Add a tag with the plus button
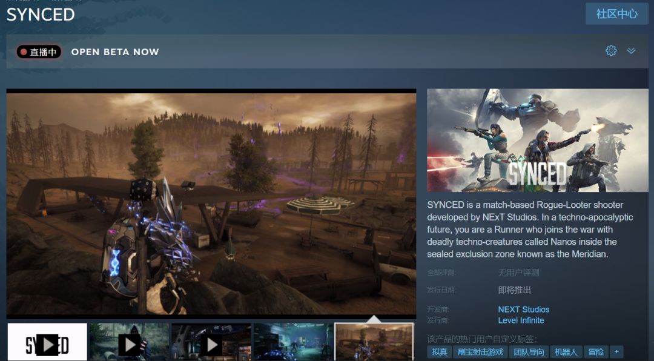This screenshot has height=361, width=654. 616,352
